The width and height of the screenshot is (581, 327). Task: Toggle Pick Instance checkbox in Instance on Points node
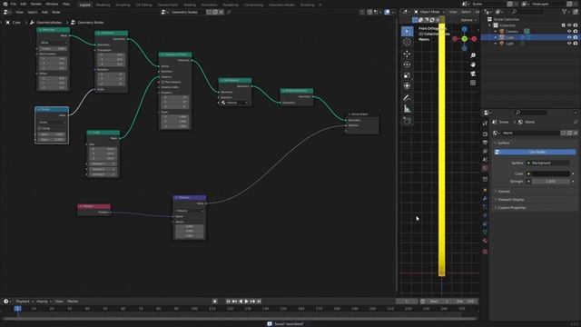tap(163, 82)
